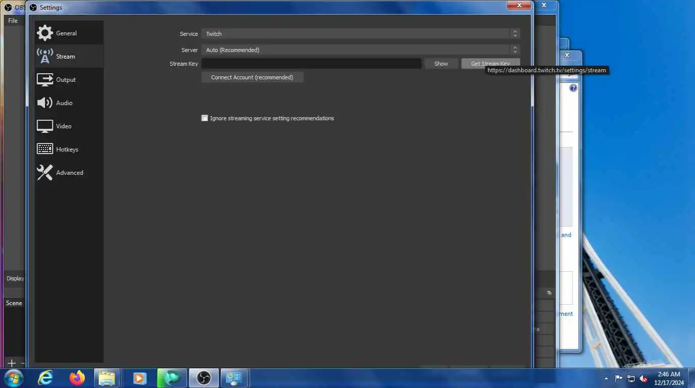695x388 pixels.
Task: Click the Get Stream Key button
Action: click(490, 64)
